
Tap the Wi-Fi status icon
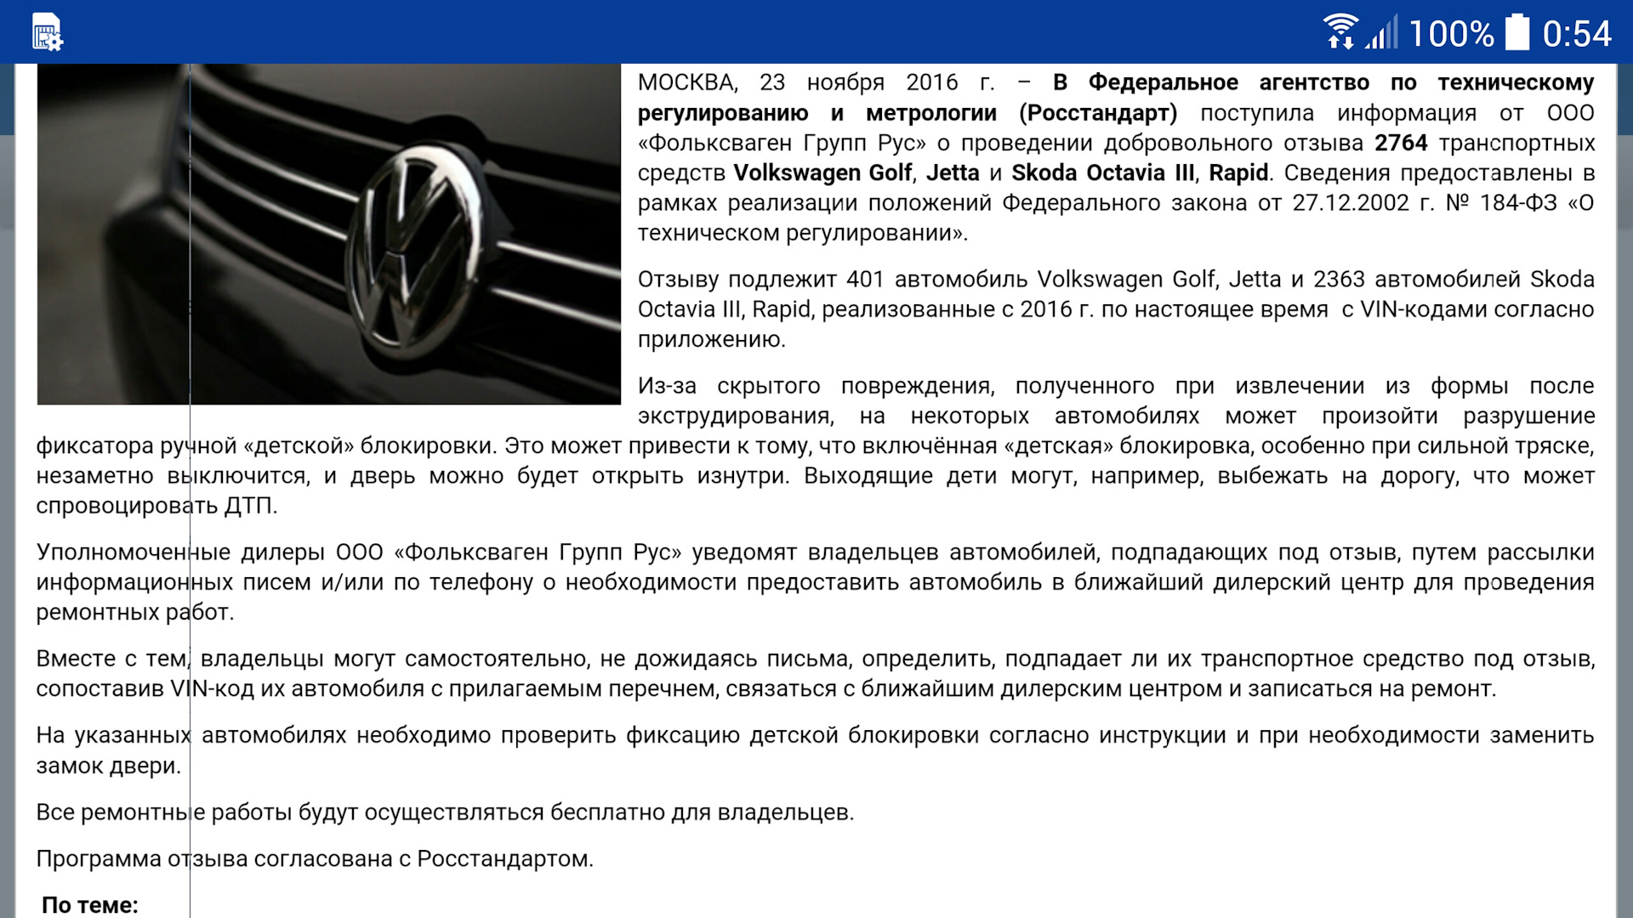click(1340, 32)
